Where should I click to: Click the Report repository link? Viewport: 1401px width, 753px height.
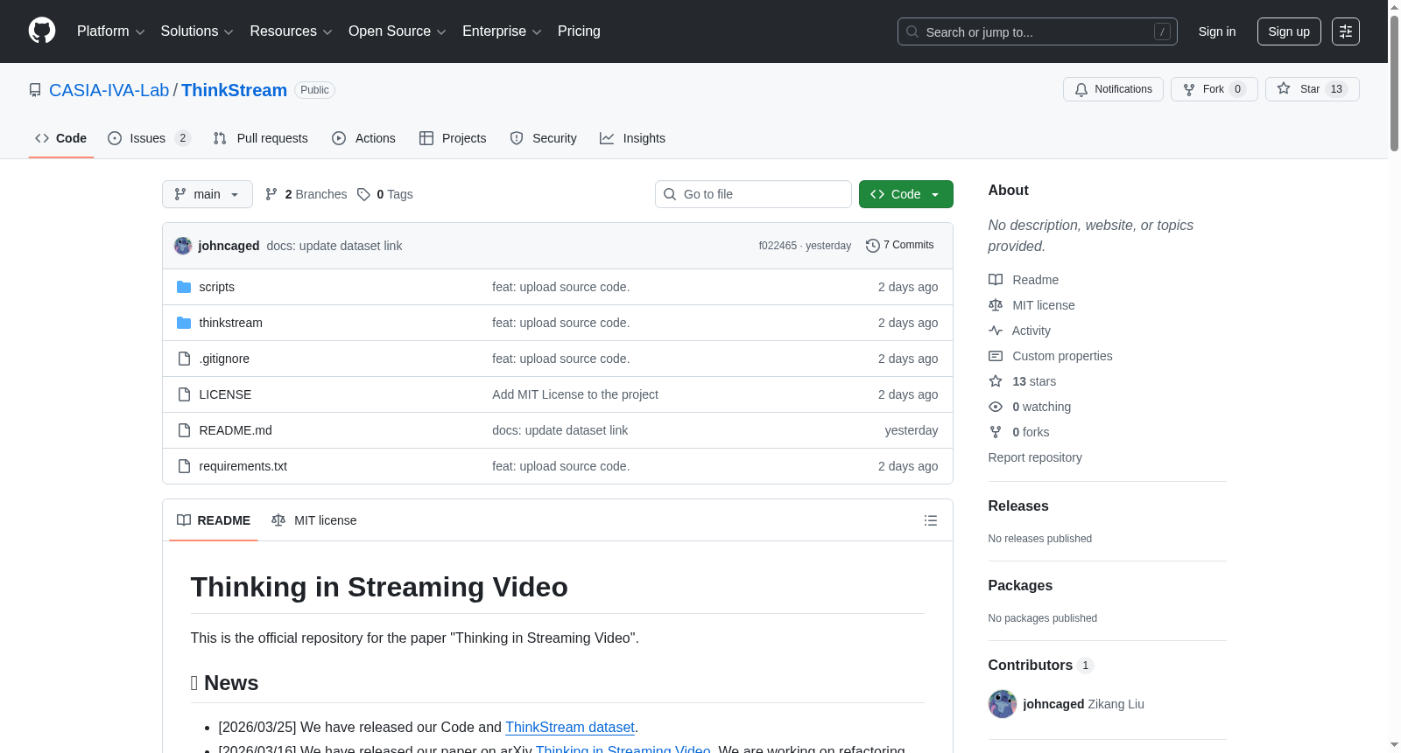pos(1035,457)
